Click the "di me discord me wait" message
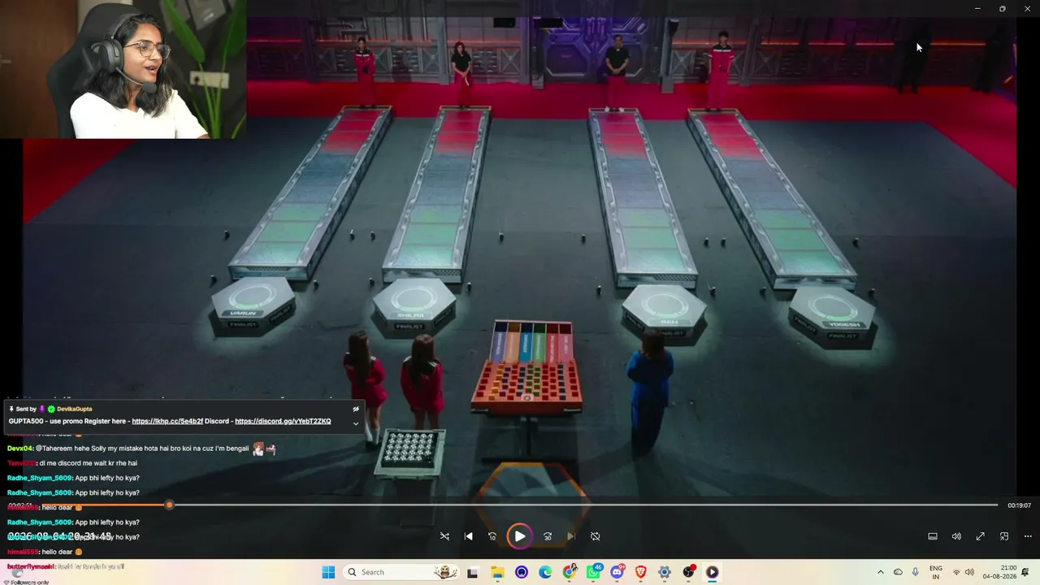The height and width of the screenshot is (585, 1040). pos(89,463)
